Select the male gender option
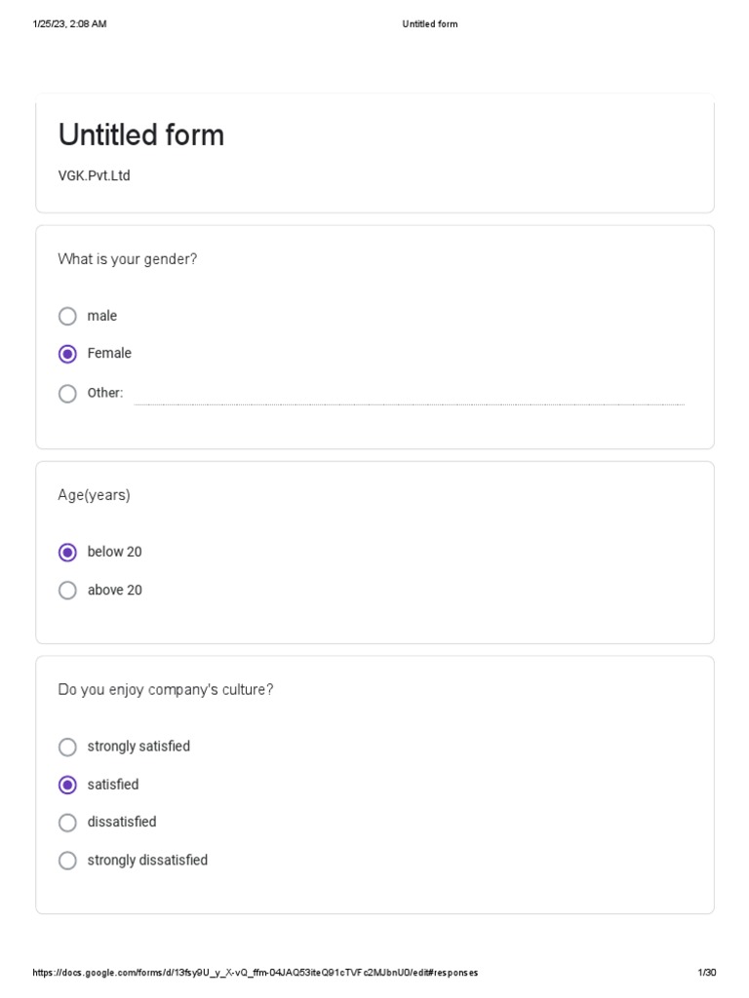749x998 pixels. coord(67,316)
